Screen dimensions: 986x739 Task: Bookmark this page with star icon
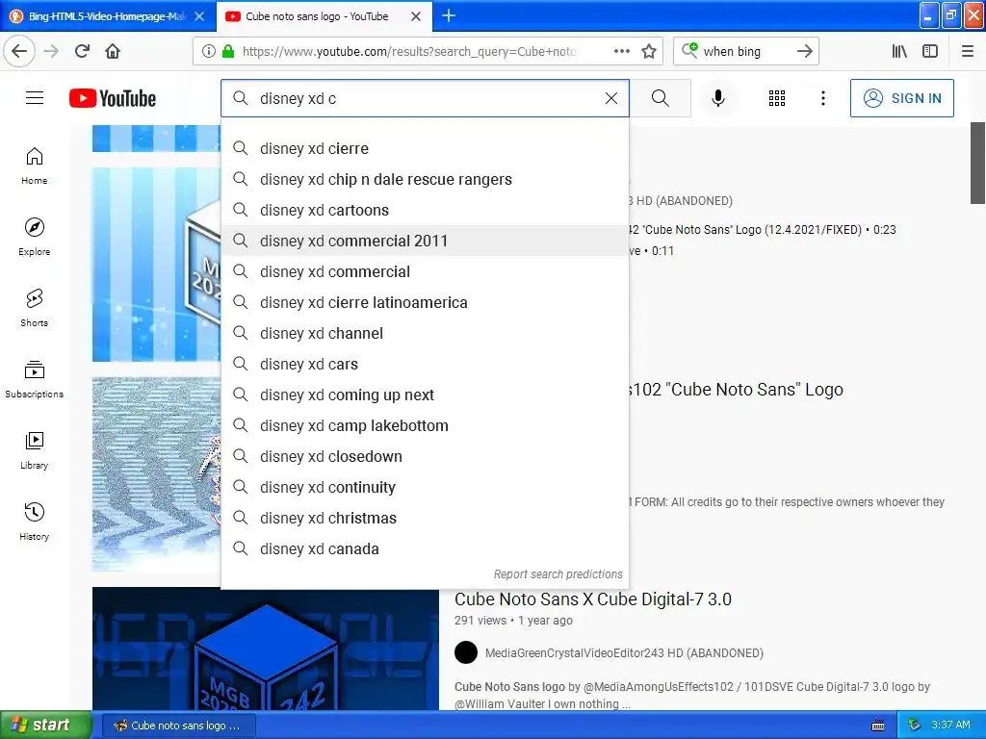(649, 51)
